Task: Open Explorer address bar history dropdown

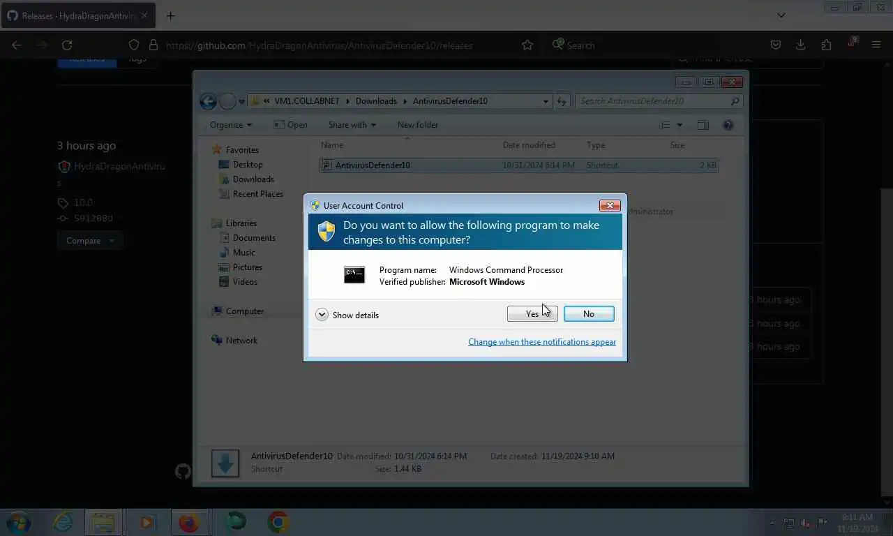Action: click(x=546, y=101)
